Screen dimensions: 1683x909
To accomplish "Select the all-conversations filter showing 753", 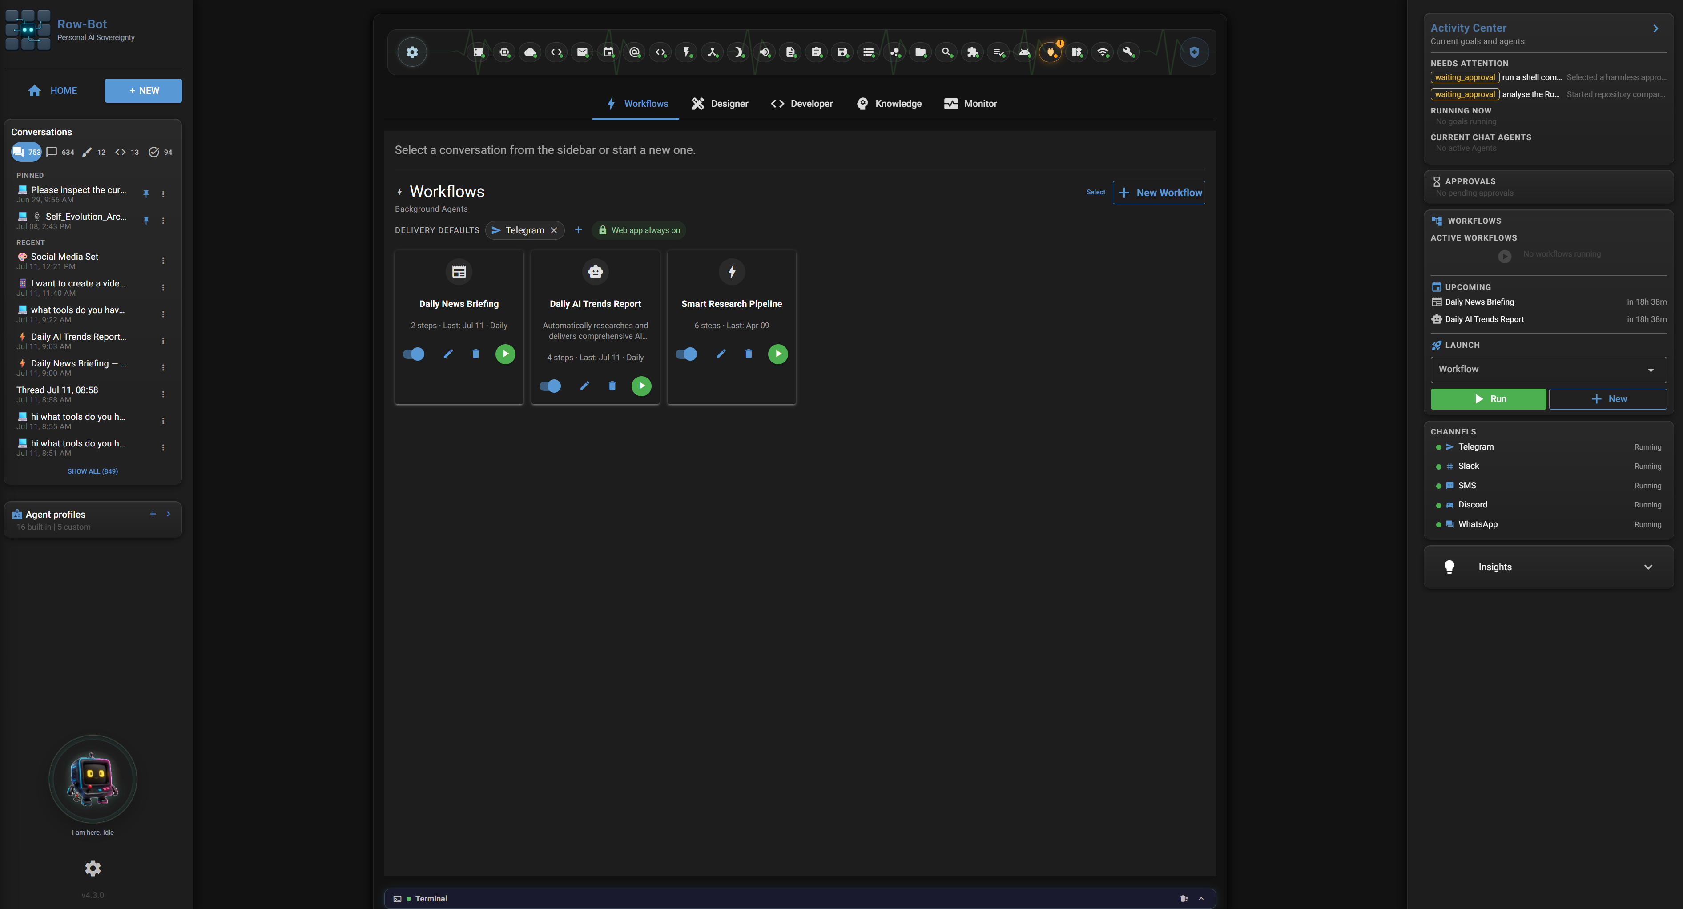I will point(27,152).
